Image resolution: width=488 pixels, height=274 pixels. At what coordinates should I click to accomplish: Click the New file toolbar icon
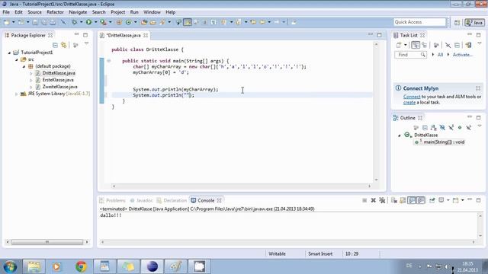tap(7, 22)
